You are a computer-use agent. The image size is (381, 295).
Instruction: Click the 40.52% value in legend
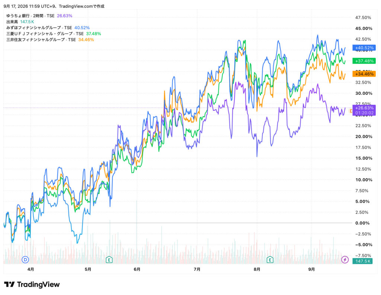[x=82, y=28]
